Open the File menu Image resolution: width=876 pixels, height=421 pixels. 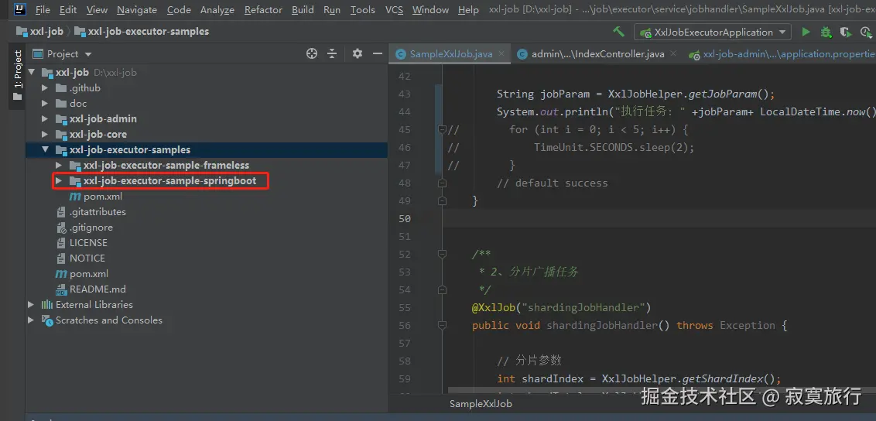pyautogui.click(x=43, y=9)
